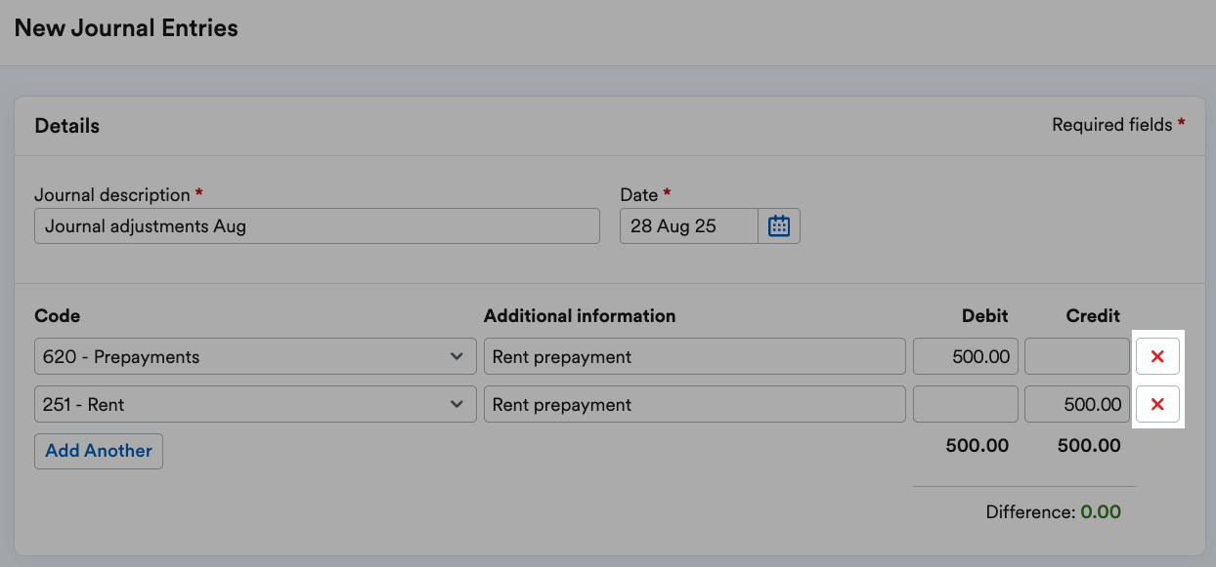Open the 620 - Prepayments code dropdown
1216x567 pixels.
[x=255, y=357]
